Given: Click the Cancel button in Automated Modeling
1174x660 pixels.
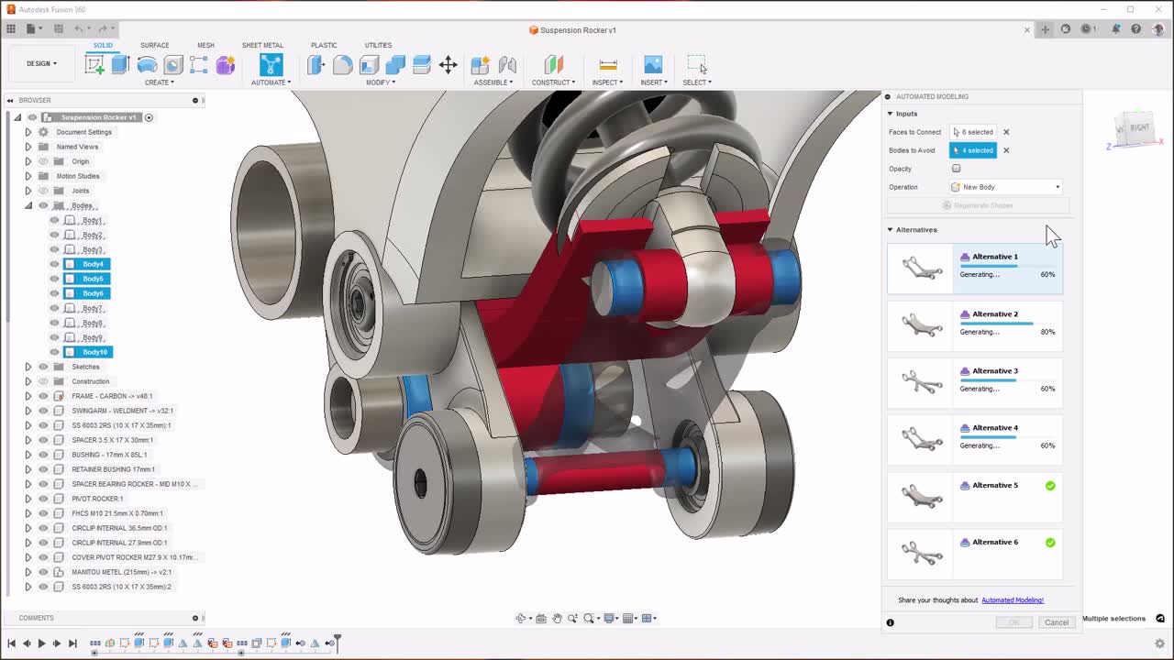Looking at the screenshot, I should (x=1057, y=622).
